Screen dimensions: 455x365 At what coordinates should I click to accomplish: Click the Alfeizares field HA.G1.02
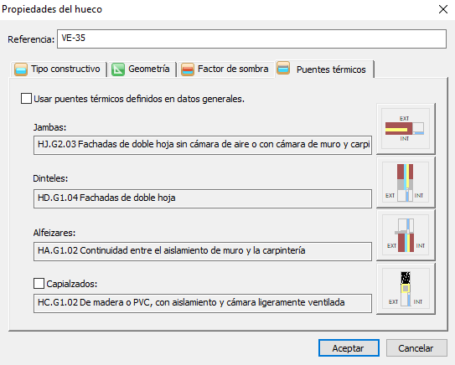(203, 251)
